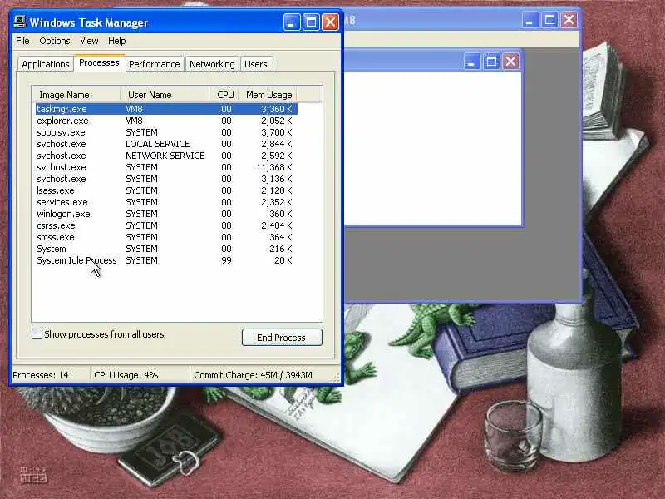Select the taskmgr.exe process row
This screenshot has width=665, height=499.
coord(166,109)
